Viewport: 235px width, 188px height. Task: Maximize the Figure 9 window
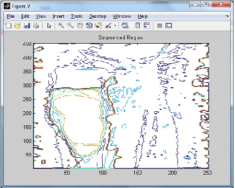click(206, 4)
